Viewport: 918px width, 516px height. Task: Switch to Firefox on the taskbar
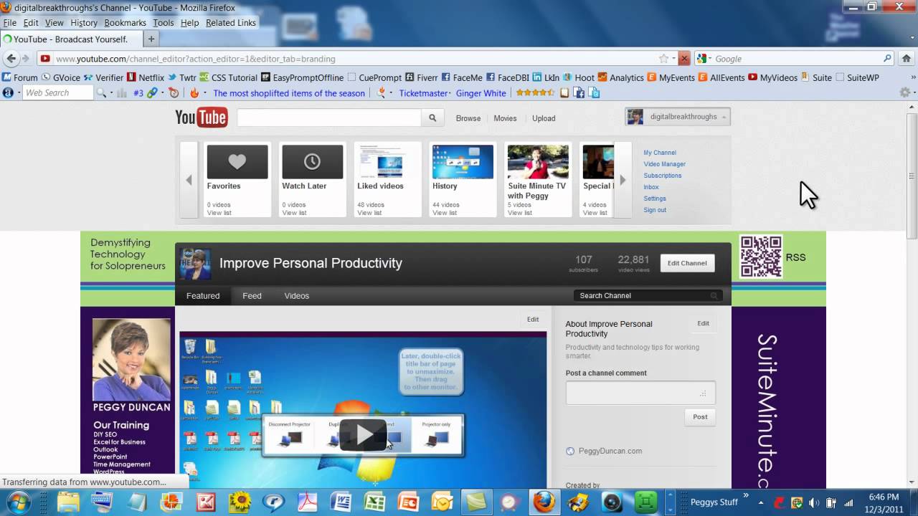tap(544, 502)
